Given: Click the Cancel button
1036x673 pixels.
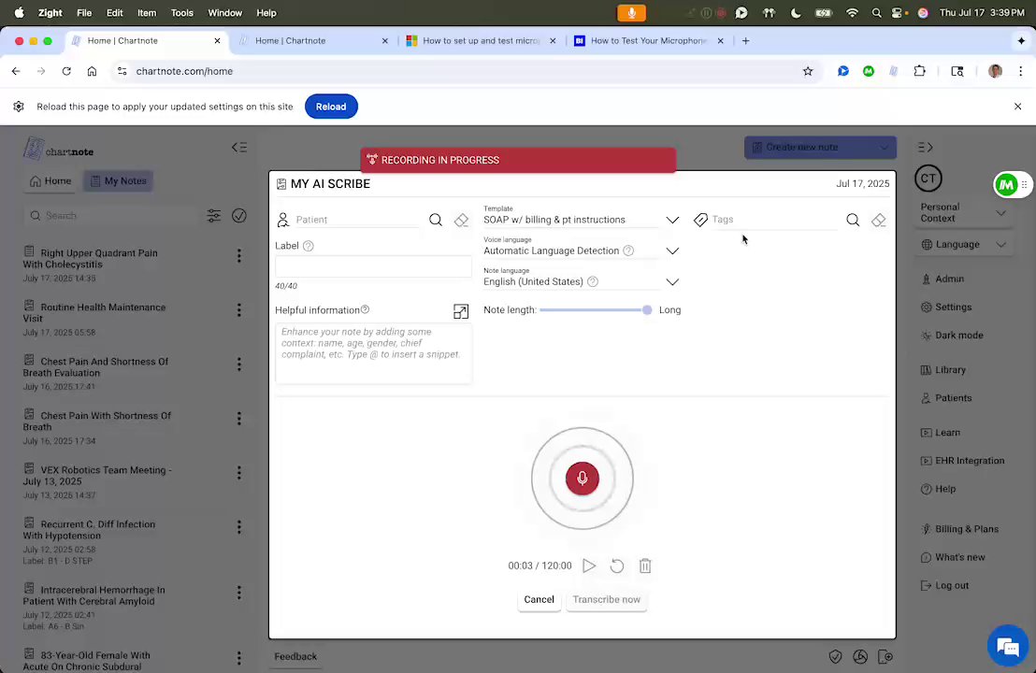Looking at the screenshot, I should (x=539, y=600).
